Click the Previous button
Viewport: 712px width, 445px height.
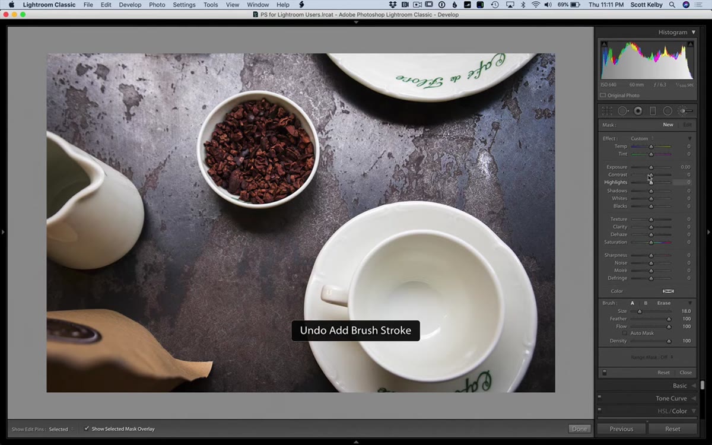tap(621, 428)
